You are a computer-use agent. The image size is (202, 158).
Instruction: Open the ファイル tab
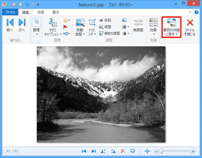click(10, 12)
